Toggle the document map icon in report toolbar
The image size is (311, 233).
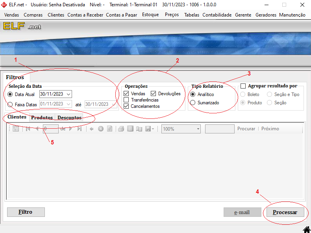pyautogui.click(x=16, y=129)
